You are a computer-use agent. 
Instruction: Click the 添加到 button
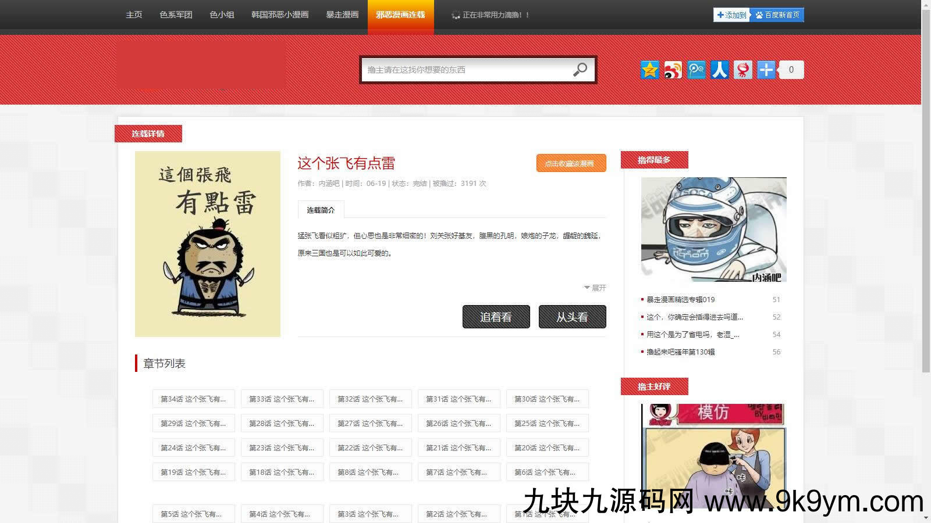(x=731, y=15)
